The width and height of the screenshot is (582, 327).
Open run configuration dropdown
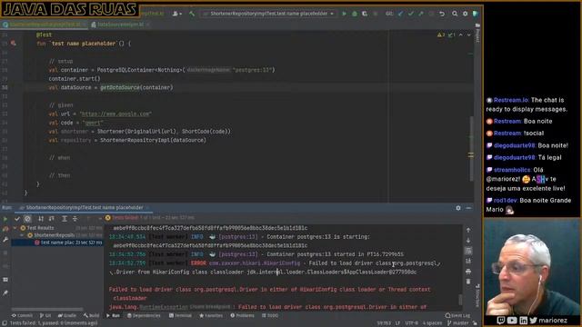pos(269,14)
